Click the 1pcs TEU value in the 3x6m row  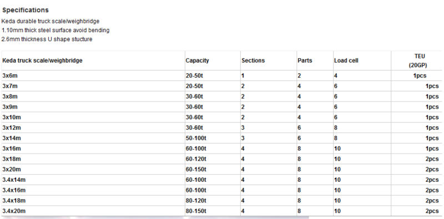tap(420, 75)
